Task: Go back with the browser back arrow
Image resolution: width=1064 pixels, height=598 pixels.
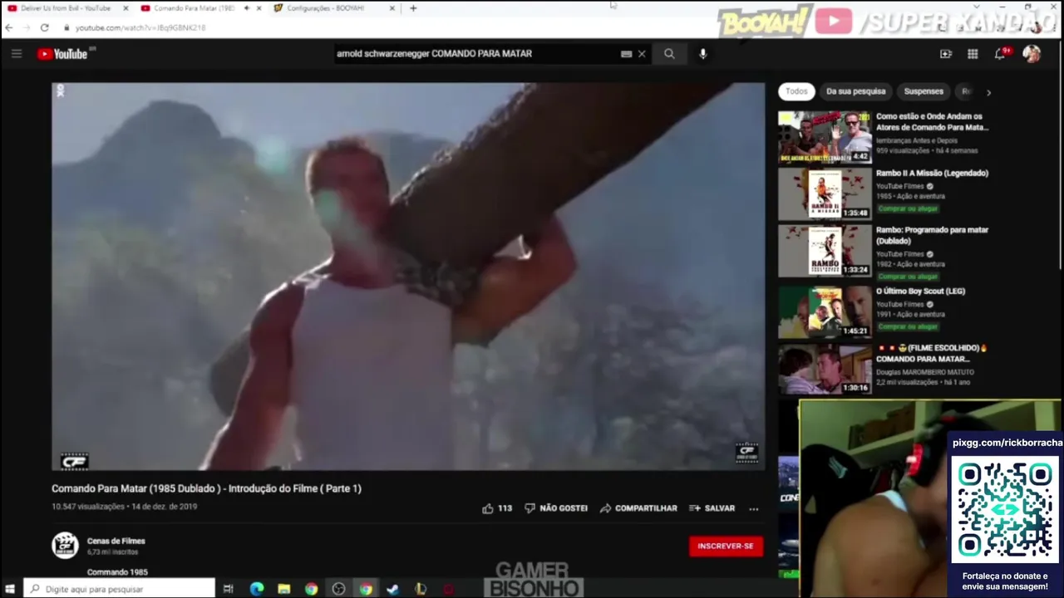Action: pyautogui.click(x=9, y=27)
